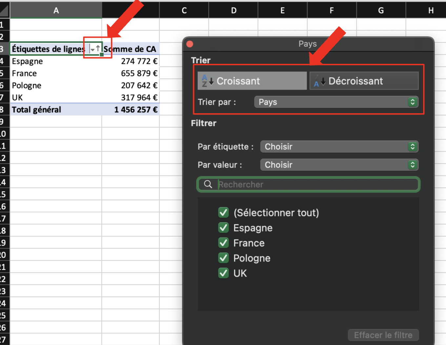Click the A-Z sort icon on Croissant
Screen dimensions: 446x345
(x=208, y=81)
